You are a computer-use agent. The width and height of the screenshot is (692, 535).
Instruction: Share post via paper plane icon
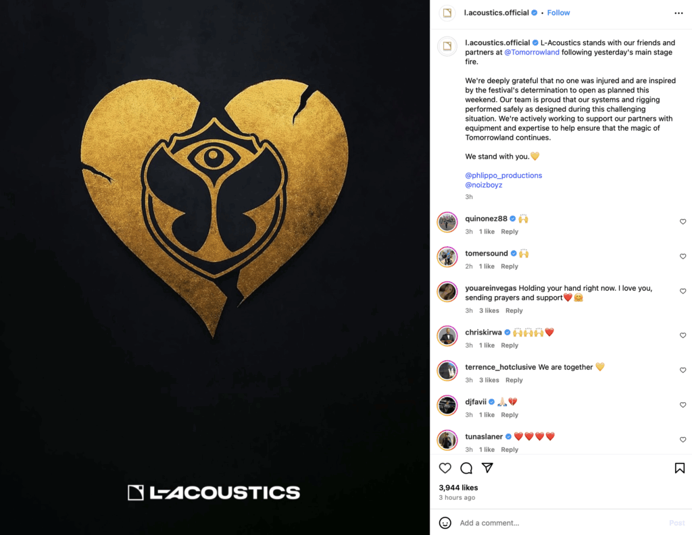[487, 468]
